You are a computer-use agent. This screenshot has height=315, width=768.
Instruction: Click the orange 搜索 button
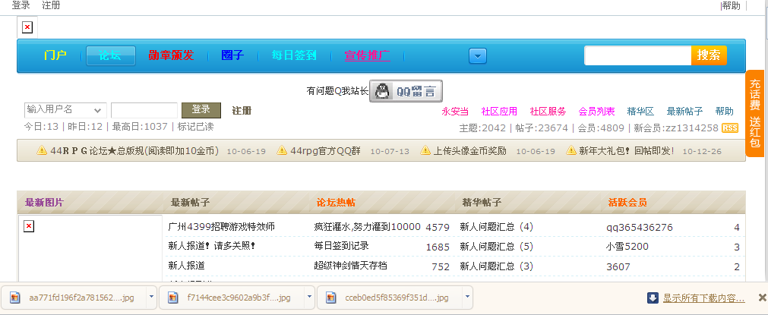pos(709,55)
